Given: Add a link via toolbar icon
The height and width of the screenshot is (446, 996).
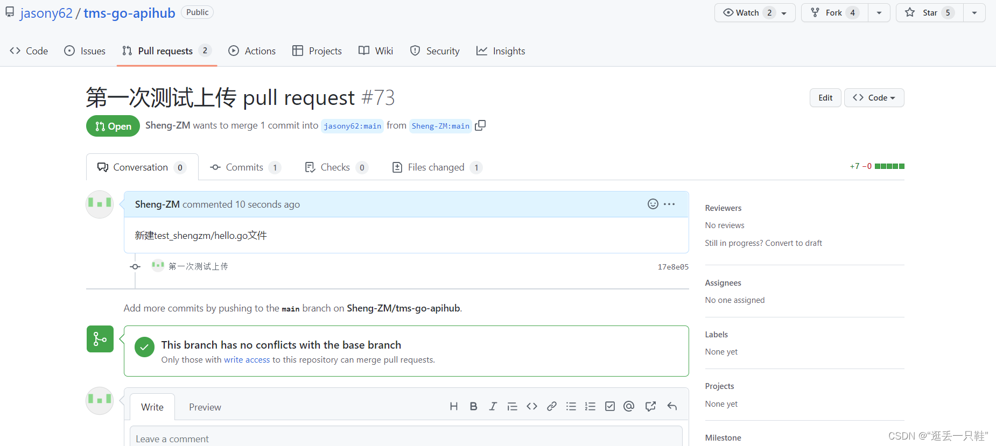Looking at the screenshot, I should (x=551, y=406).
